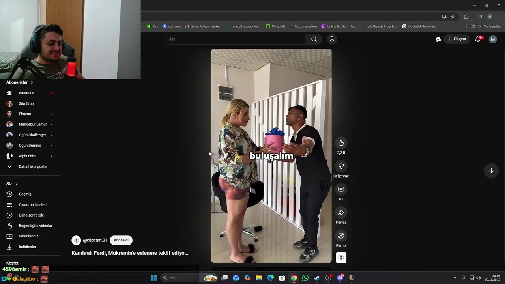This screenshot has height=284, width=505.
Task: Open Chrome profile avatar M
Action: coord(490,17)
